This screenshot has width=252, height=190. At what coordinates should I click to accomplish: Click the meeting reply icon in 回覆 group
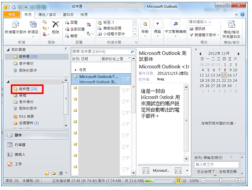[89, 25]
